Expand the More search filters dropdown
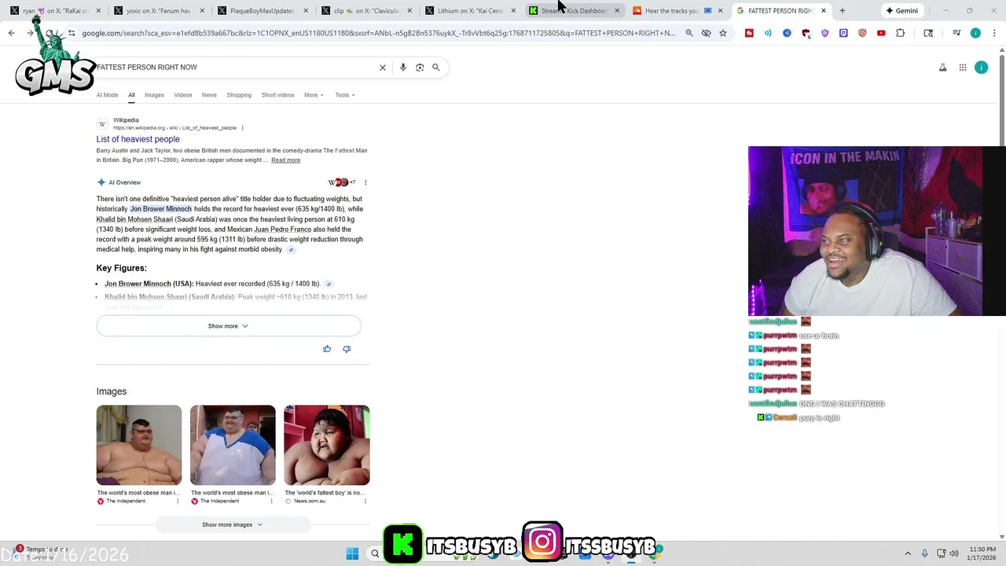 pos(314,95)
